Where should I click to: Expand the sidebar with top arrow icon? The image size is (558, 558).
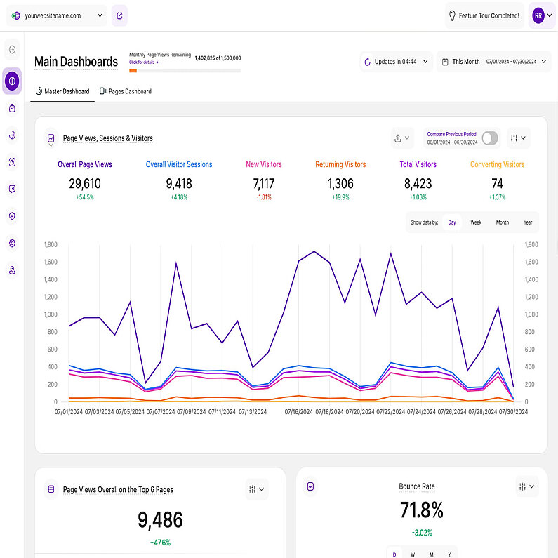(x=12, y=49)
